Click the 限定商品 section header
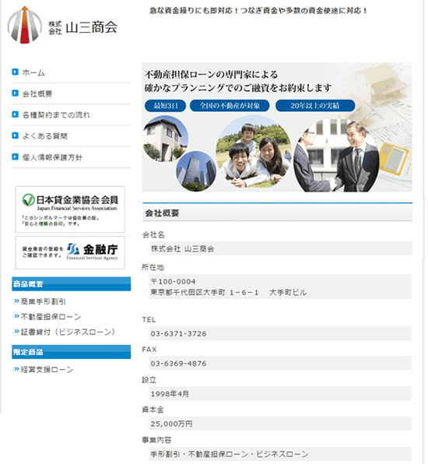 click(x=72, y=352)
